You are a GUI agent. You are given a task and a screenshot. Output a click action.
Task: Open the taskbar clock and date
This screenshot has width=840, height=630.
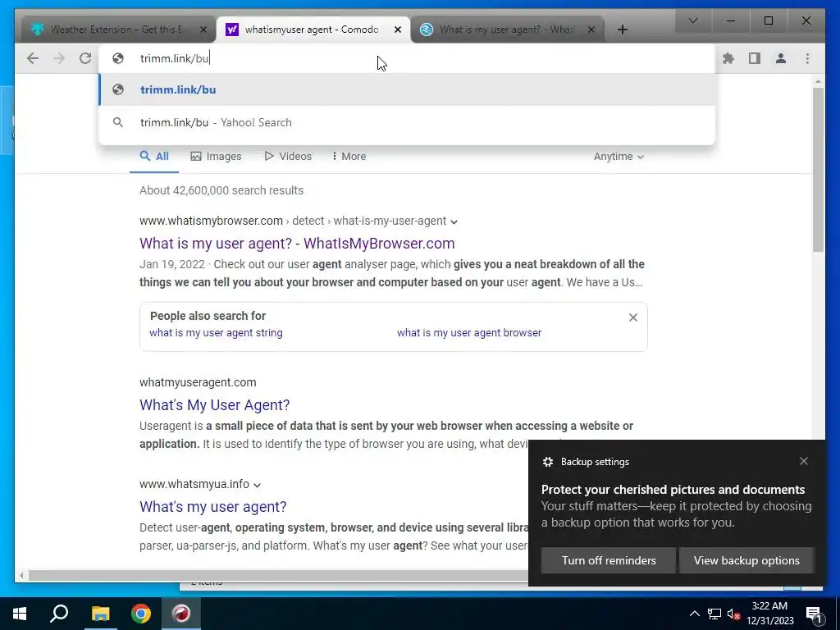tap(769, 614)
